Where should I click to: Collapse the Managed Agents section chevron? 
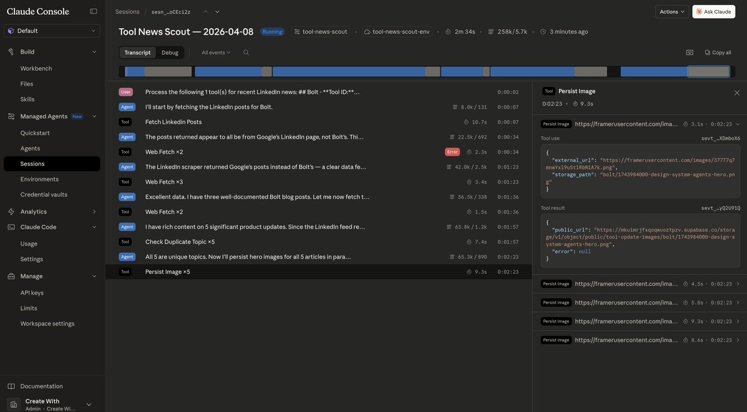click(94, 116)
